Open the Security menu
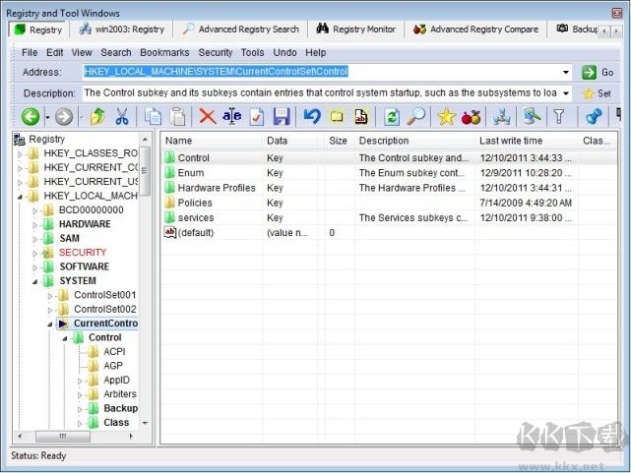This screenshot has width=631, height=473. 216,53
